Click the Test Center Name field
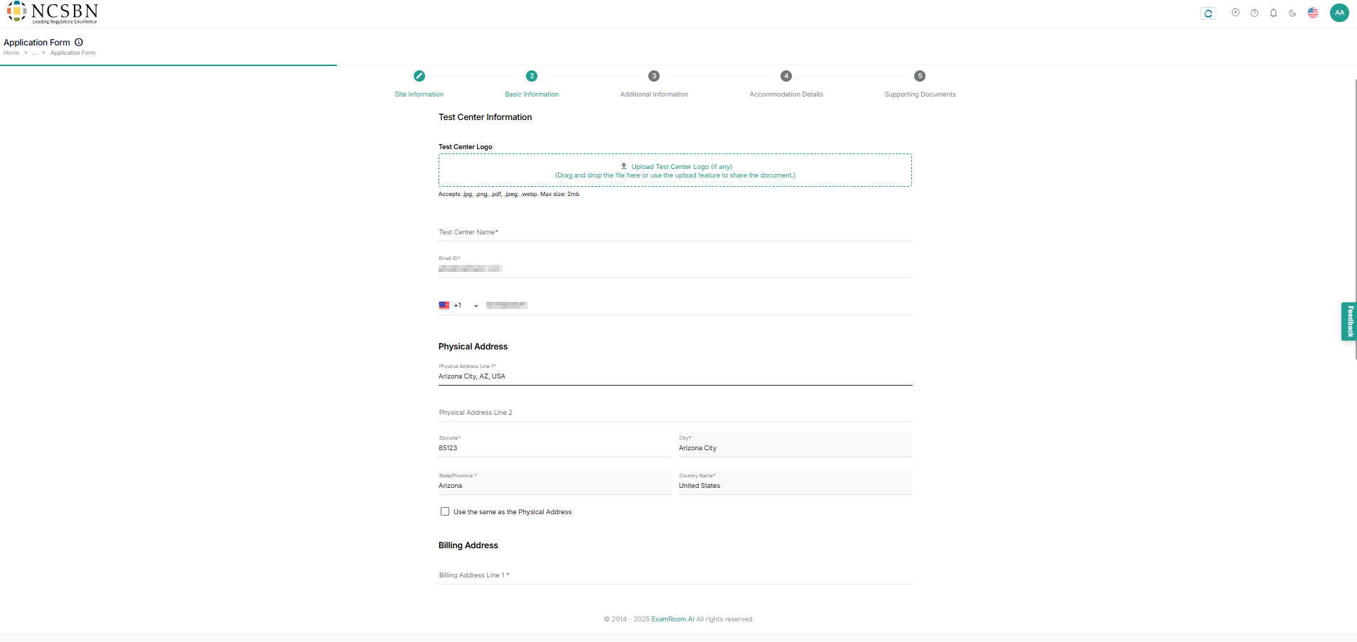Image resolution: width=1357 pixels, height=642 pixels. click(x=675, y=232)
